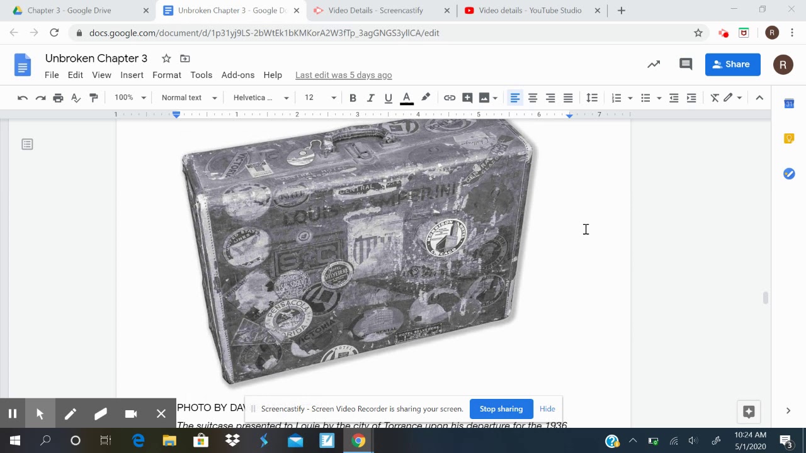Screen dimensions: 806x453
Task: Select Screencastify eraser tool
Action: pyautogui.click(x=101, y=413)
